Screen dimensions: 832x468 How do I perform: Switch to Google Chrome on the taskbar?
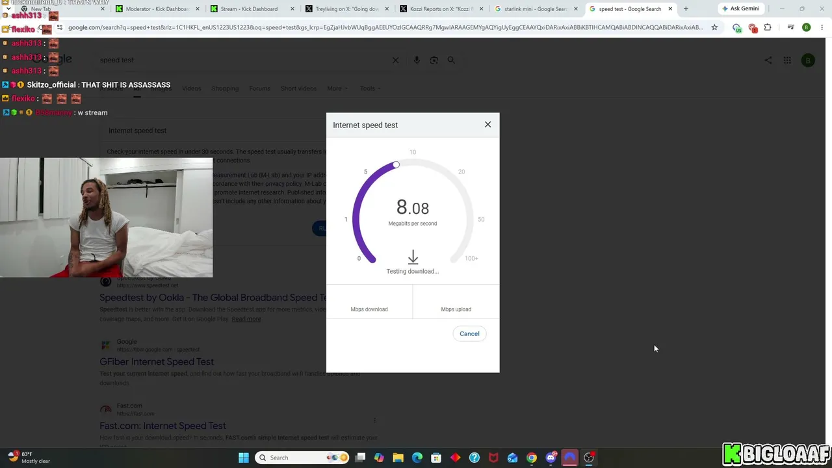[x=532, y=458]
